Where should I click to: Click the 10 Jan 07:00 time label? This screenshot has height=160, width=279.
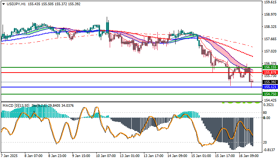coord(106,156)
